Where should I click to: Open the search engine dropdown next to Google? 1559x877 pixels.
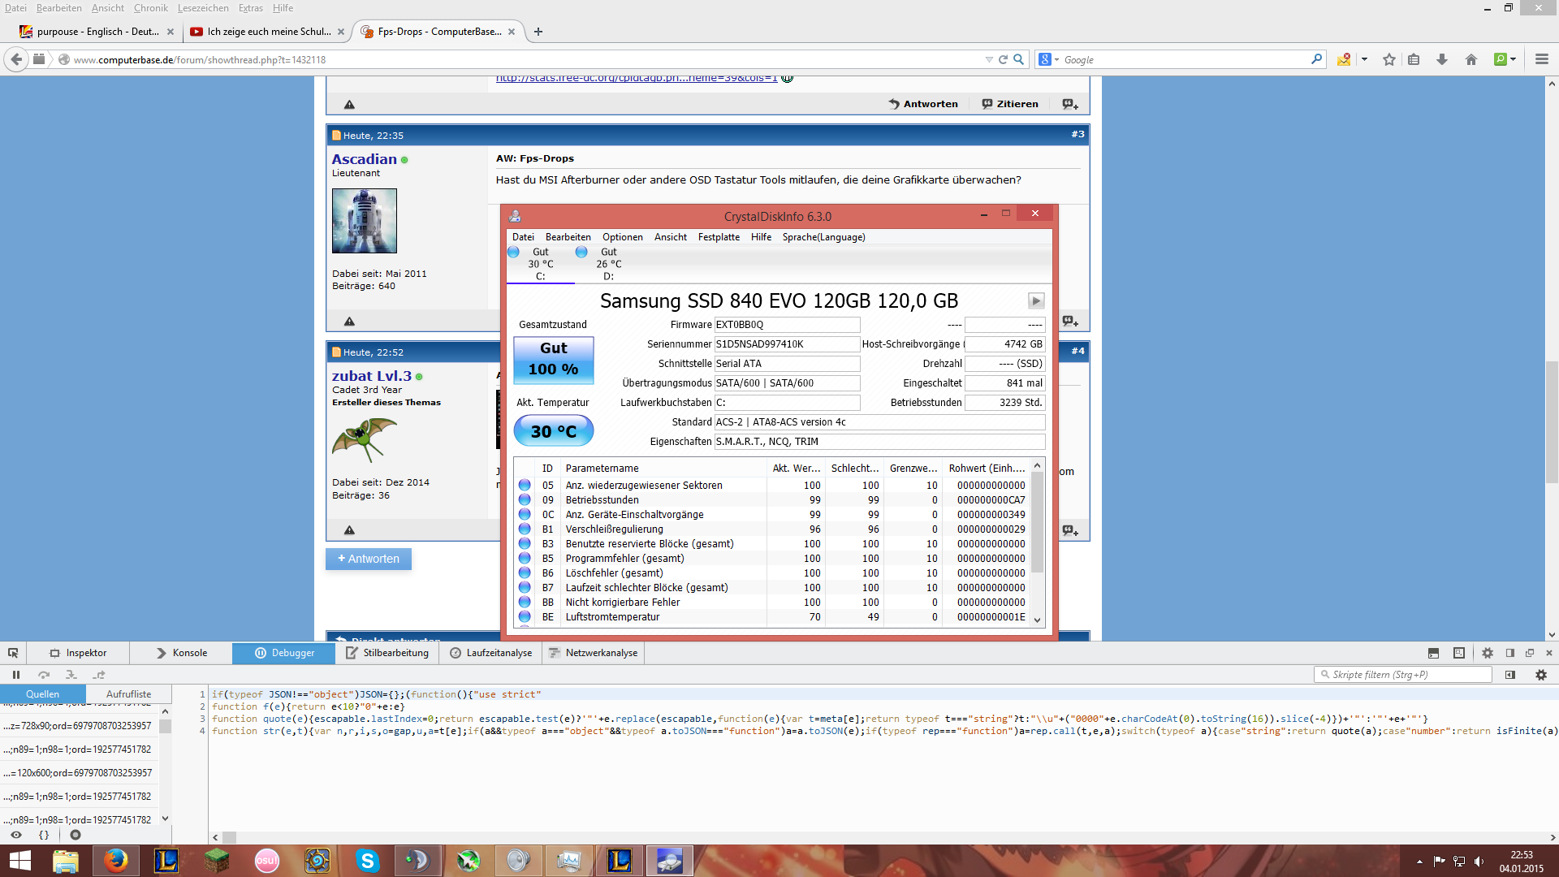(x=1056, y=59)
